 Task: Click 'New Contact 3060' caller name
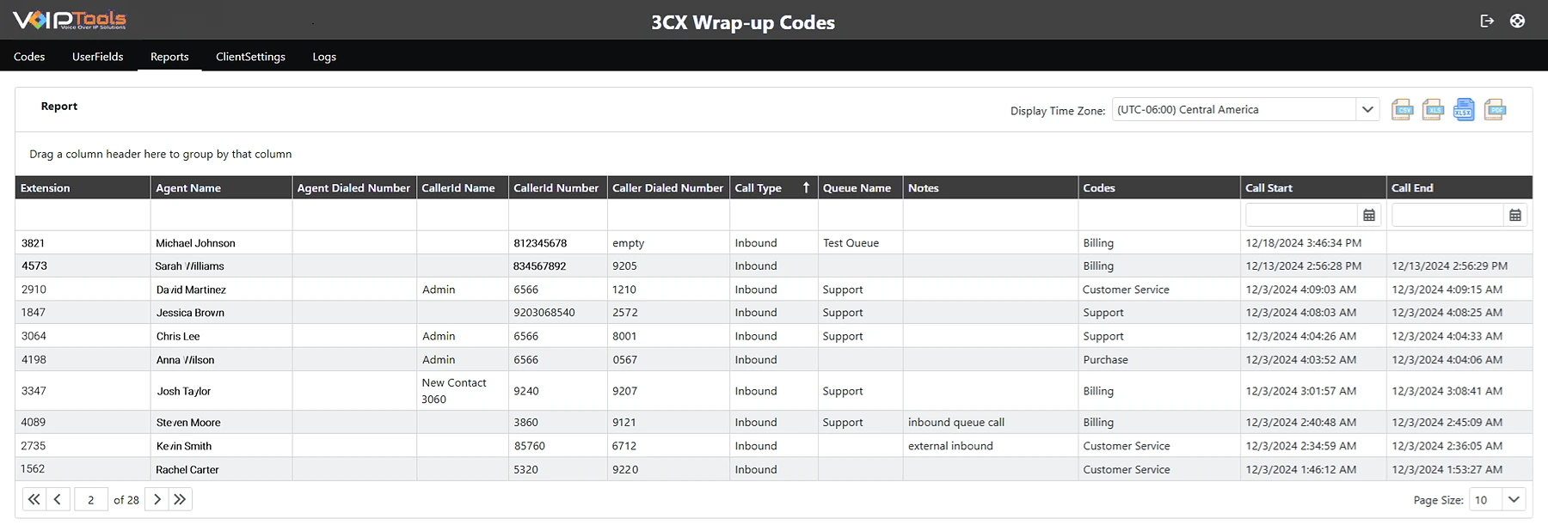click(x=454, y=391)
